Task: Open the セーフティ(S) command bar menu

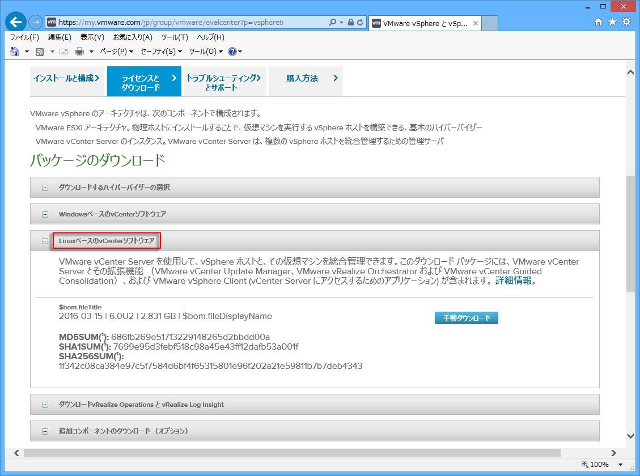Action: [x=161, y=52]
